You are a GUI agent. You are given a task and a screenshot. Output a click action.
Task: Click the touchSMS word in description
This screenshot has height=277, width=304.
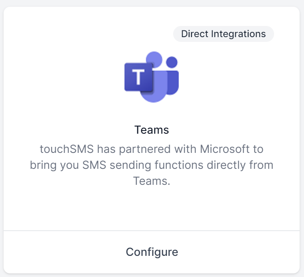click(x=67, y=149)
